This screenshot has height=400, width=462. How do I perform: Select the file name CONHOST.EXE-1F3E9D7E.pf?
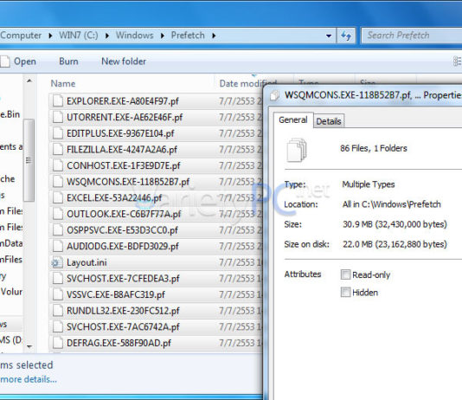tap(124, 165)
